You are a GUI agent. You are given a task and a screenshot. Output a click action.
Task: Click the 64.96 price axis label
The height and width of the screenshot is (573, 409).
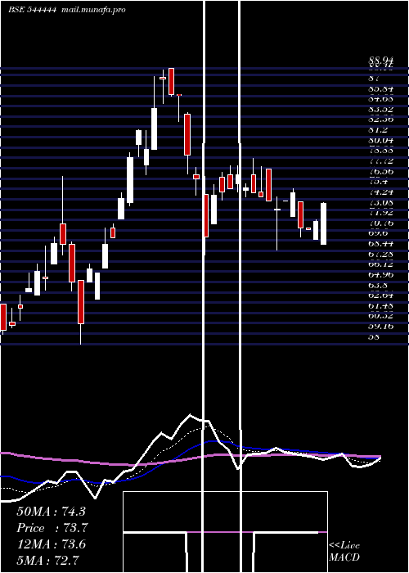[380, 274]
